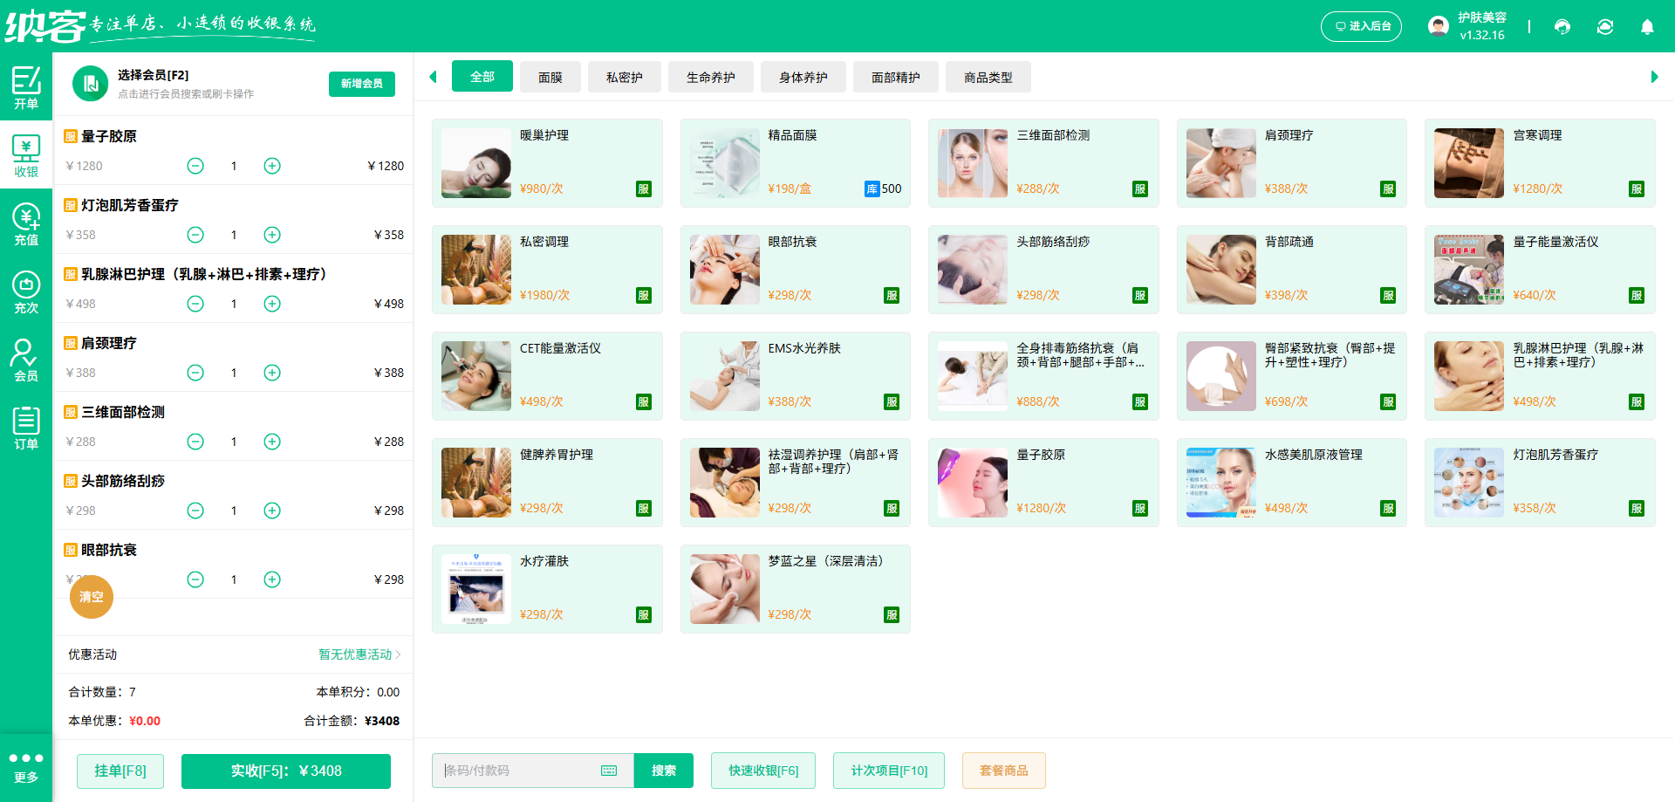The height and width of the screenshot is (802, 1675).
Task: Switch to the 面膜 category tab
Action: pos(550,77)
